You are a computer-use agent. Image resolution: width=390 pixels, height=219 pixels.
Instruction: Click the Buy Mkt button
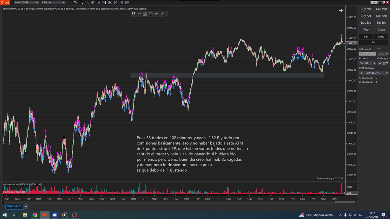click(366, 9)
